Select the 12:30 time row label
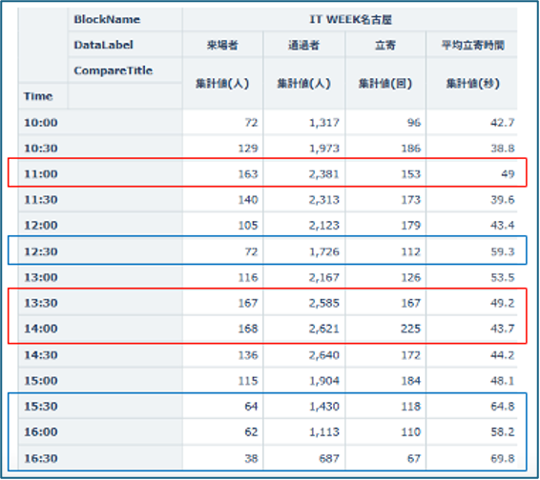This screenshot has height=480, width=540. tap(41, 251)
